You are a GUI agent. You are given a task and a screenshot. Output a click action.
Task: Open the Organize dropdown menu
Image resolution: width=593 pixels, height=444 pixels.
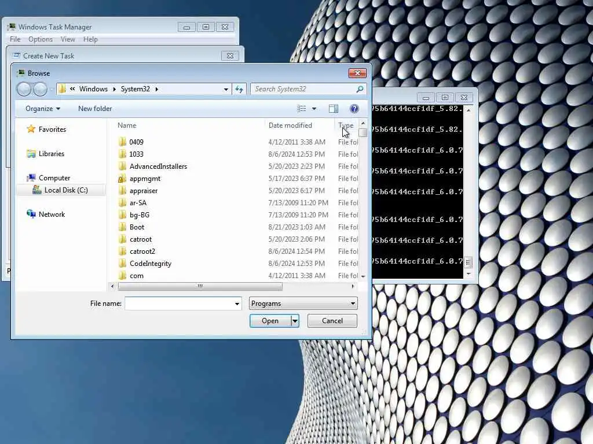[43, 109]
